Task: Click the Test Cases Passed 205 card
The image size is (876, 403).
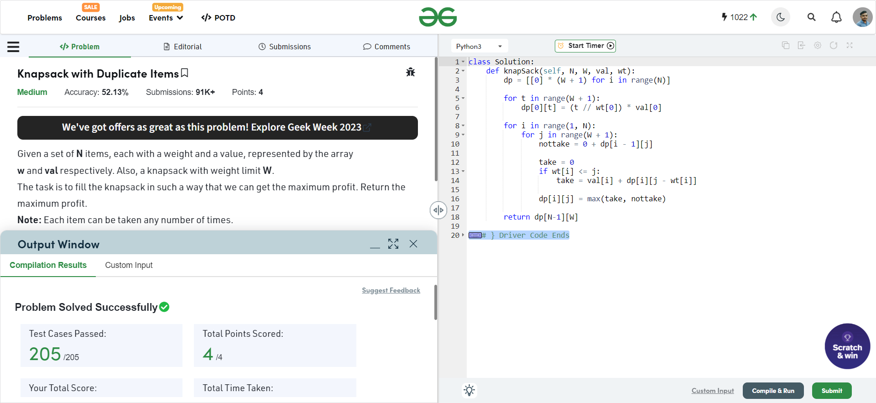Action: (x=101, y=345)
